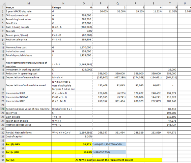Click the 193,000 sale price cell
Screen dimensions: 191x163
(170, 113)
